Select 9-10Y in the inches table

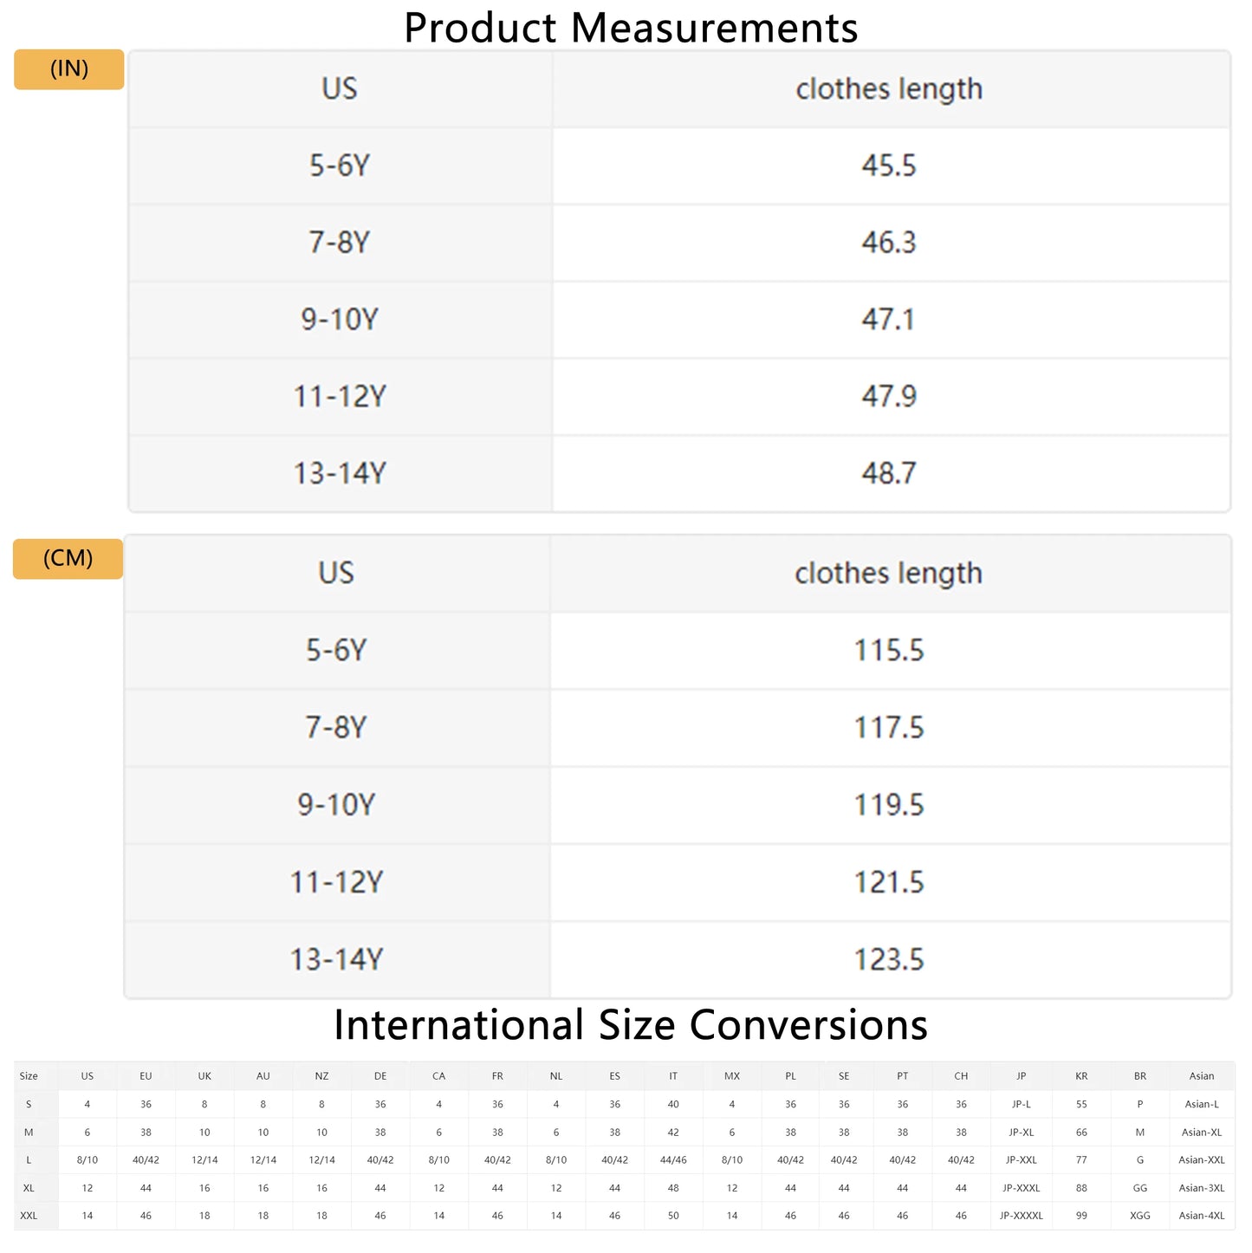tap(340, 320)
